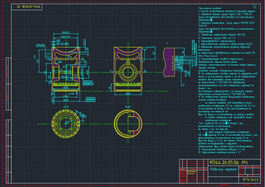Click the surface roughness symbol in top-right corner
Screen dimensions: 265x187
pos(254,6)
